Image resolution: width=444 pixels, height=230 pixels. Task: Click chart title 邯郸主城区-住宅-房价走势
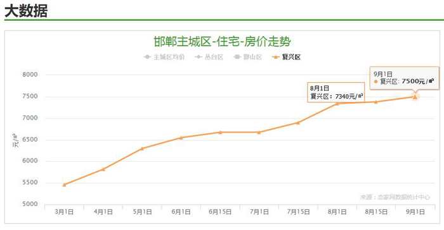[x=222, y=42]
